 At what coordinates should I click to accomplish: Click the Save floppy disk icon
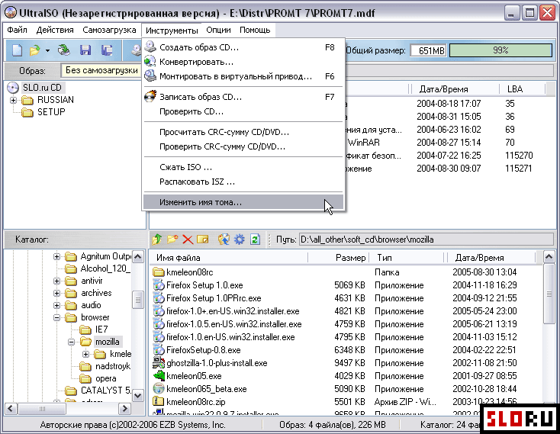tap(85, 50)
